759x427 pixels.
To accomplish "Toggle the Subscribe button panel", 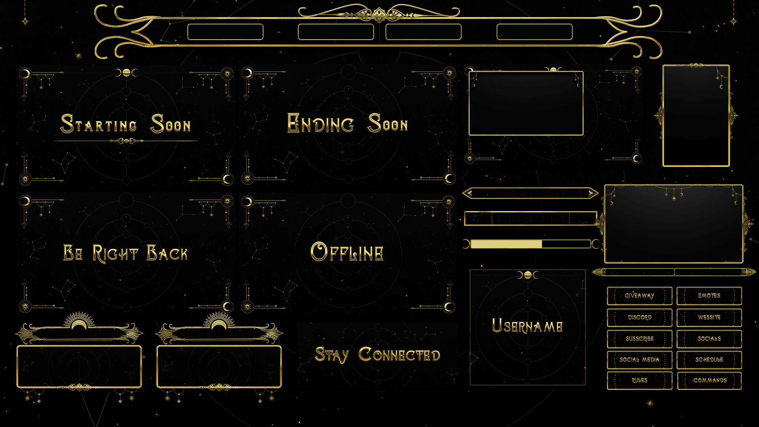I will tap(636, 342).
